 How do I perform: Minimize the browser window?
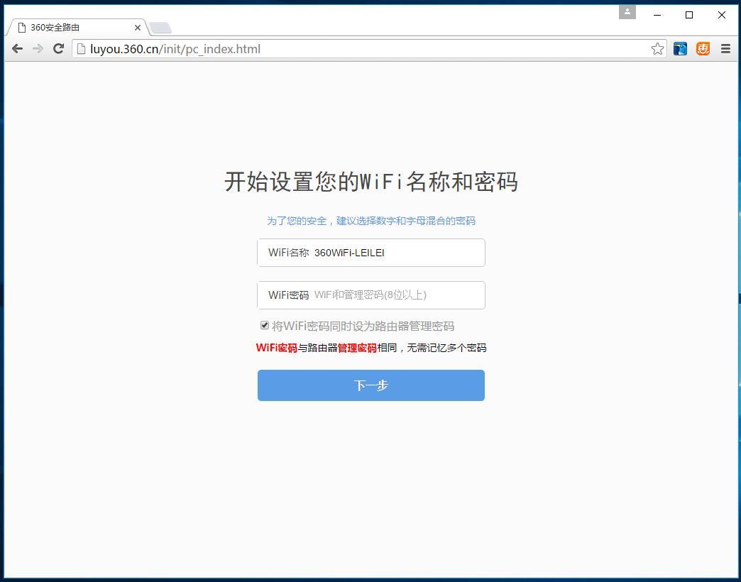[657, 15]
